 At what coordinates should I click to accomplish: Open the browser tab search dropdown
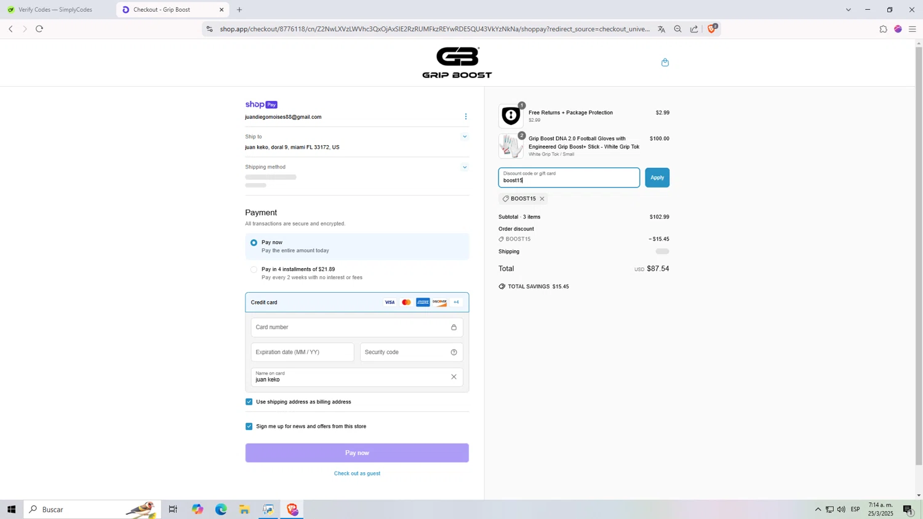[848, 10]
